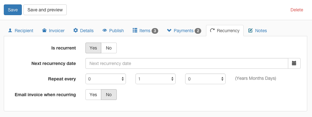Enable Email invoice when recurring with Yes
The width and height of the screenshot is (312, 117).
click(x=93, y=95)
